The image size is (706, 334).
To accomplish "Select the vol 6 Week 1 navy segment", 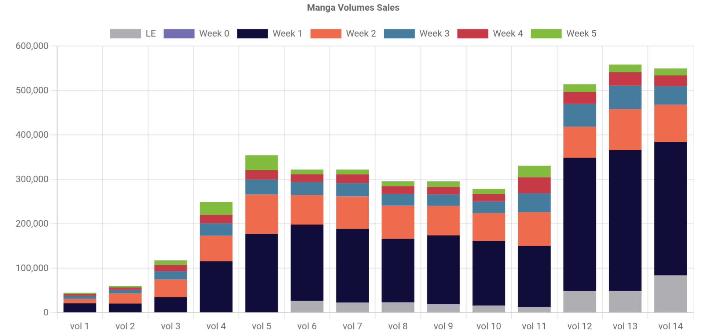I will click(307, 263).
